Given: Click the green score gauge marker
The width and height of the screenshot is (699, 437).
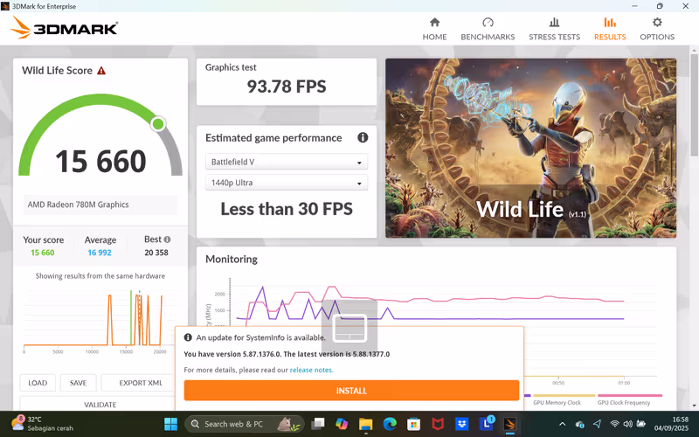Looking at the screenshot, I should point(158,123).
